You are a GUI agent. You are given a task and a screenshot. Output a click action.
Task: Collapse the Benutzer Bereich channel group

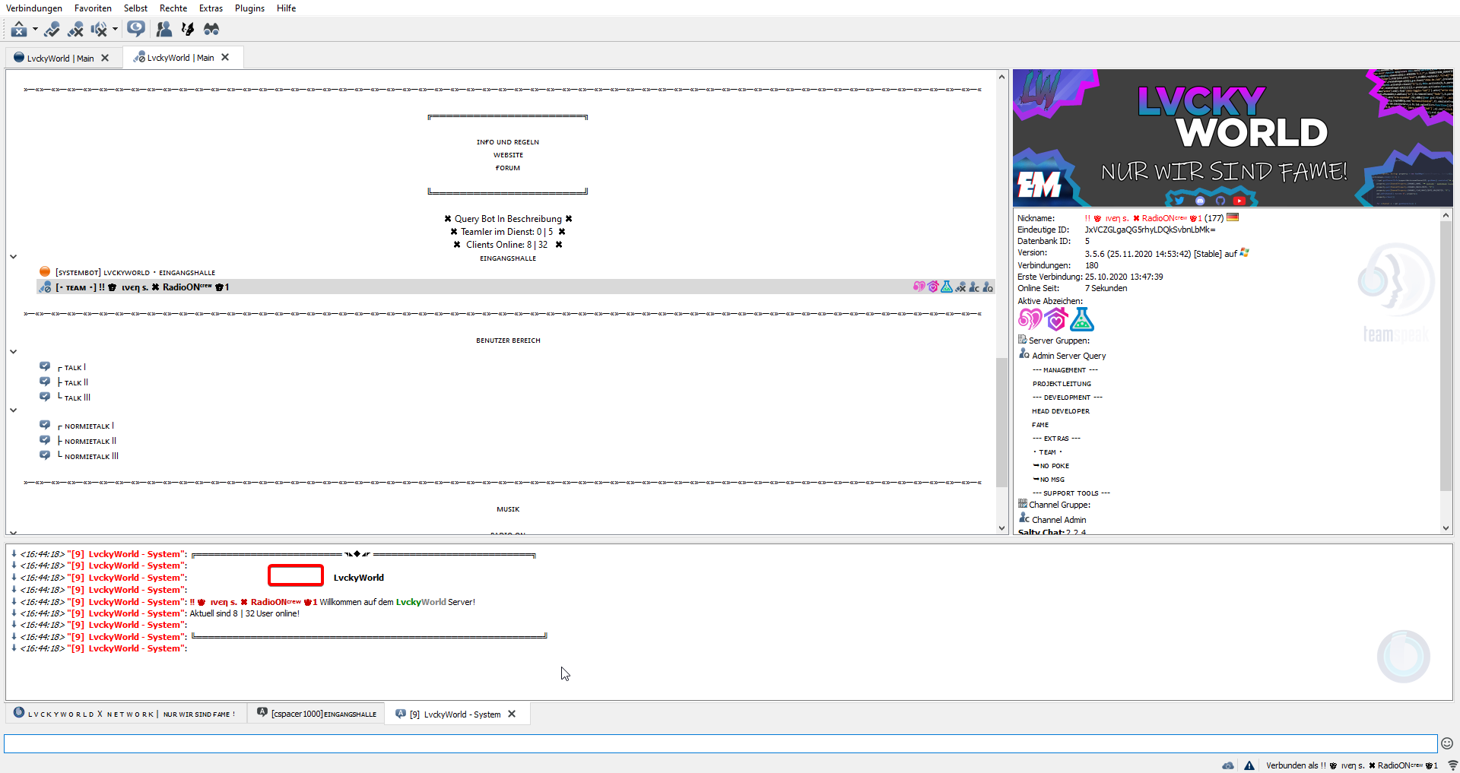(13, 352)
